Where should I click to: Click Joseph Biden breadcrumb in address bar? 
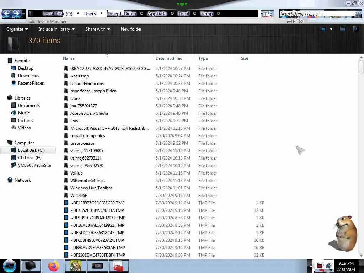tap(122, 14)
